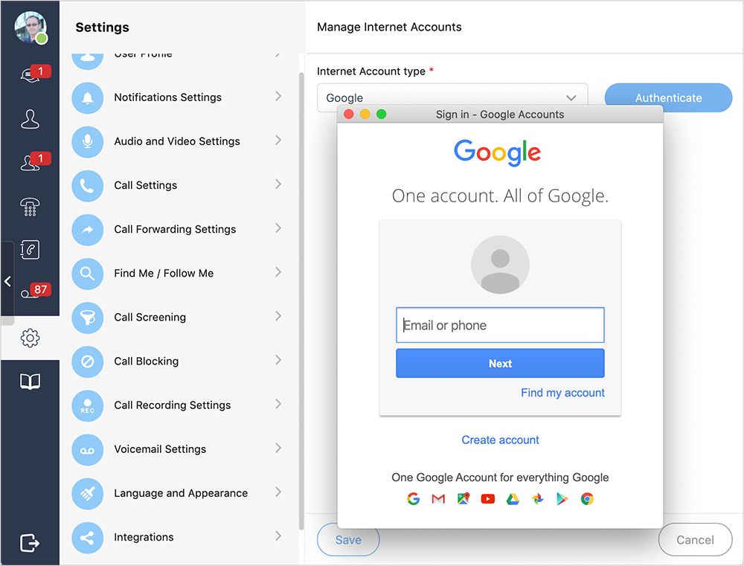Open the chat messages sidebar icon
Image resolution: width=744 pixels, height=566 pixels.
[x=30, y=75]
